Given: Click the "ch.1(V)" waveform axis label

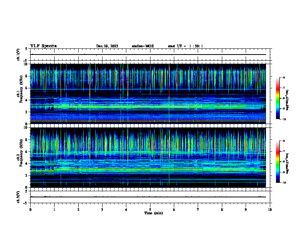Looking at the screenshot, I should tap(18, 55).
